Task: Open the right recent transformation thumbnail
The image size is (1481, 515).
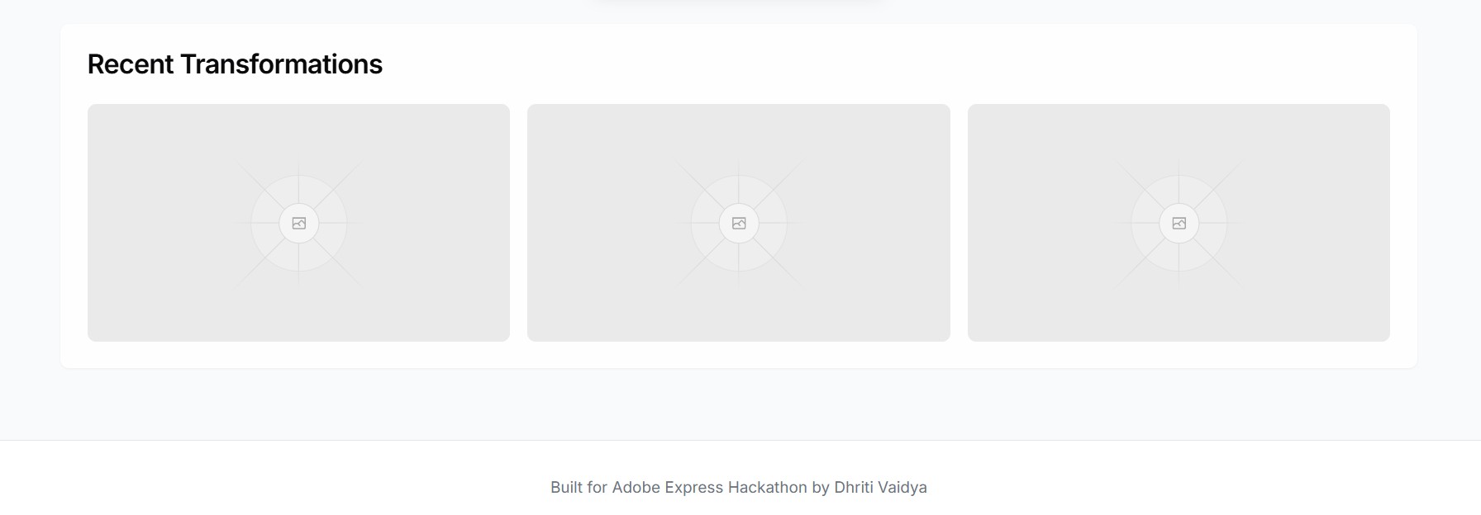Action: point(1179,223)
